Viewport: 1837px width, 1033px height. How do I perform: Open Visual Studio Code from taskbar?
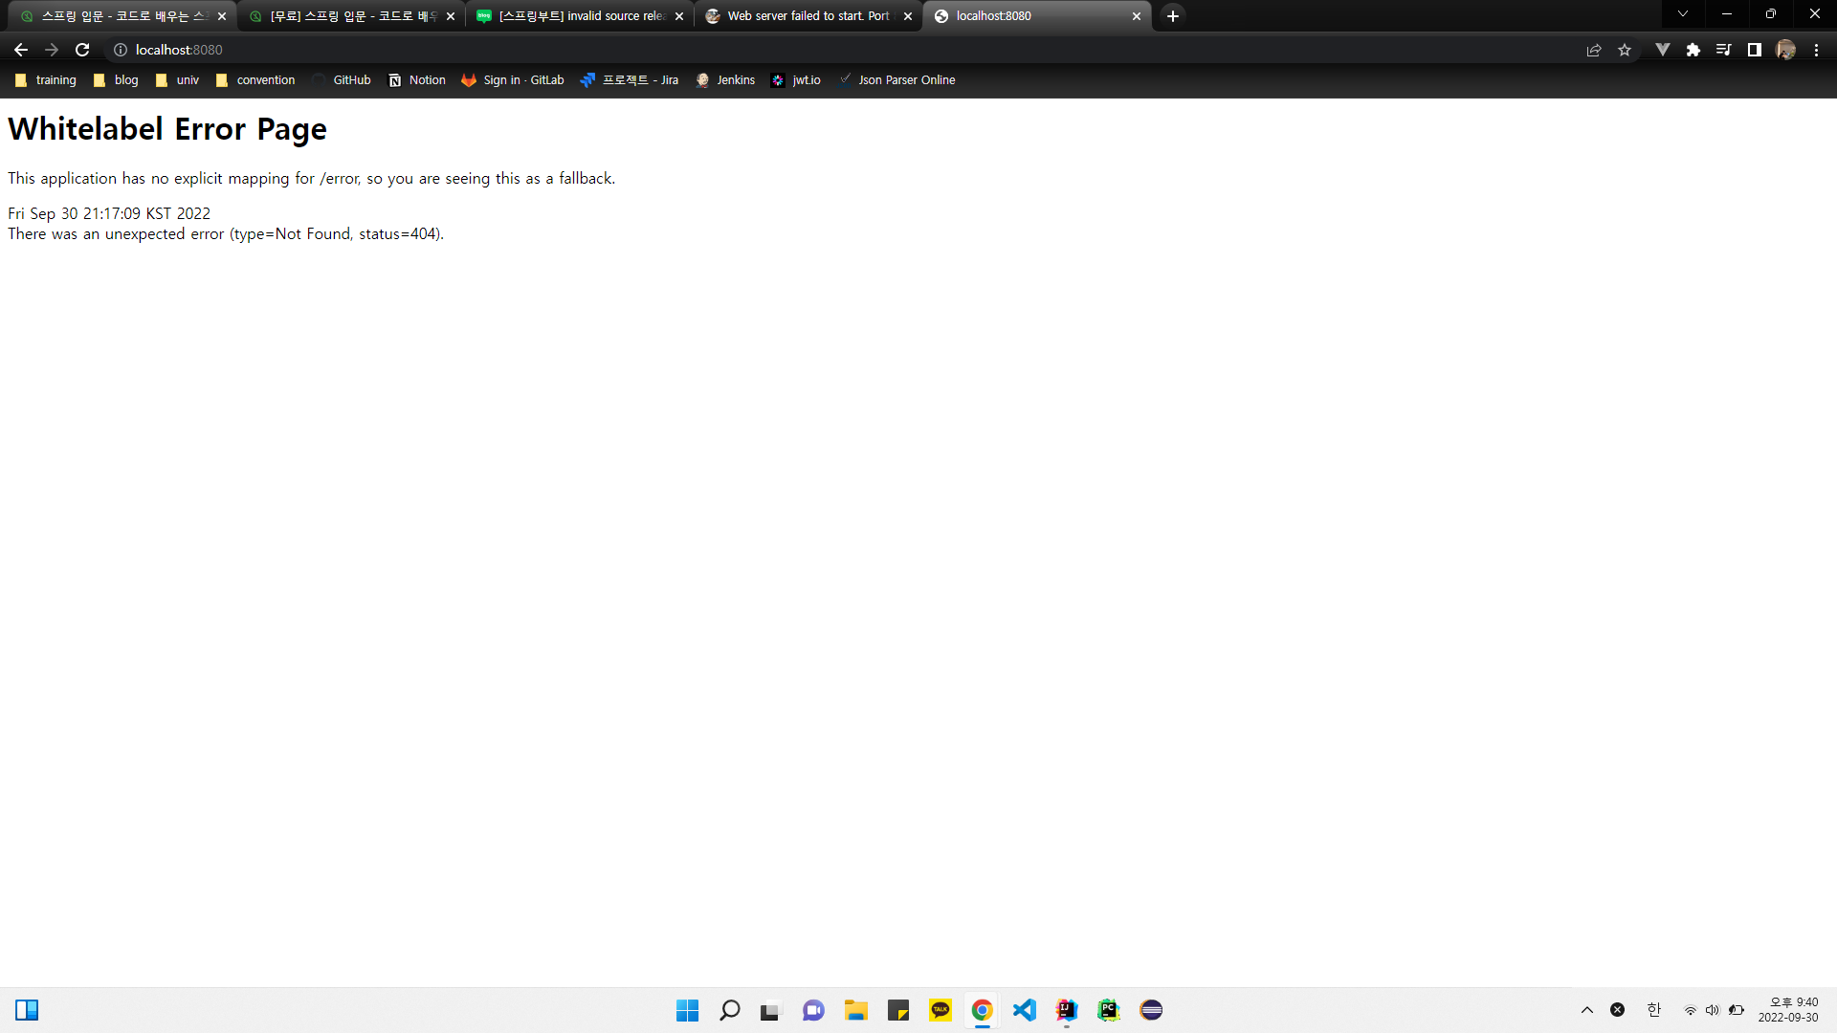point(1025,1010)
